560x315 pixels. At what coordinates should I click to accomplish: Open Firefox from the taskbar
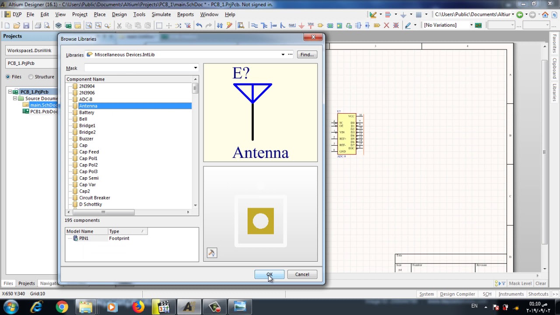(138, 307)
